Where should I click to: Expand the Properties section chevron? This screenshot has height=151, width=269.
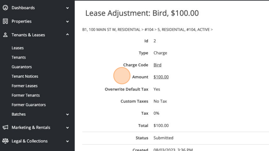click(68, 21)
